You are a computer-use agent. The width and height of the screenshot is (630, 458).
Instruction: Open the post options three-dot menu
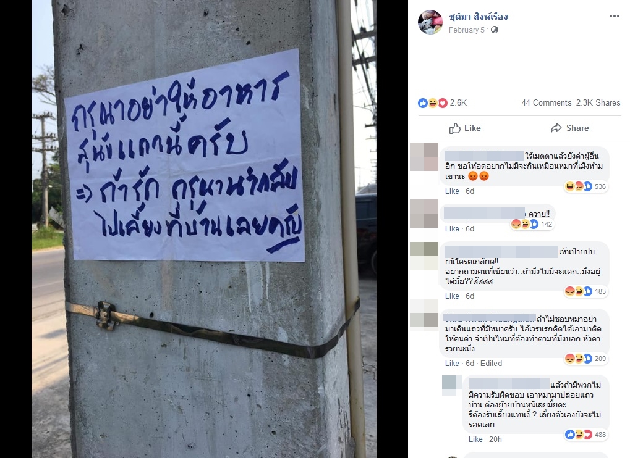coord(615,16)
